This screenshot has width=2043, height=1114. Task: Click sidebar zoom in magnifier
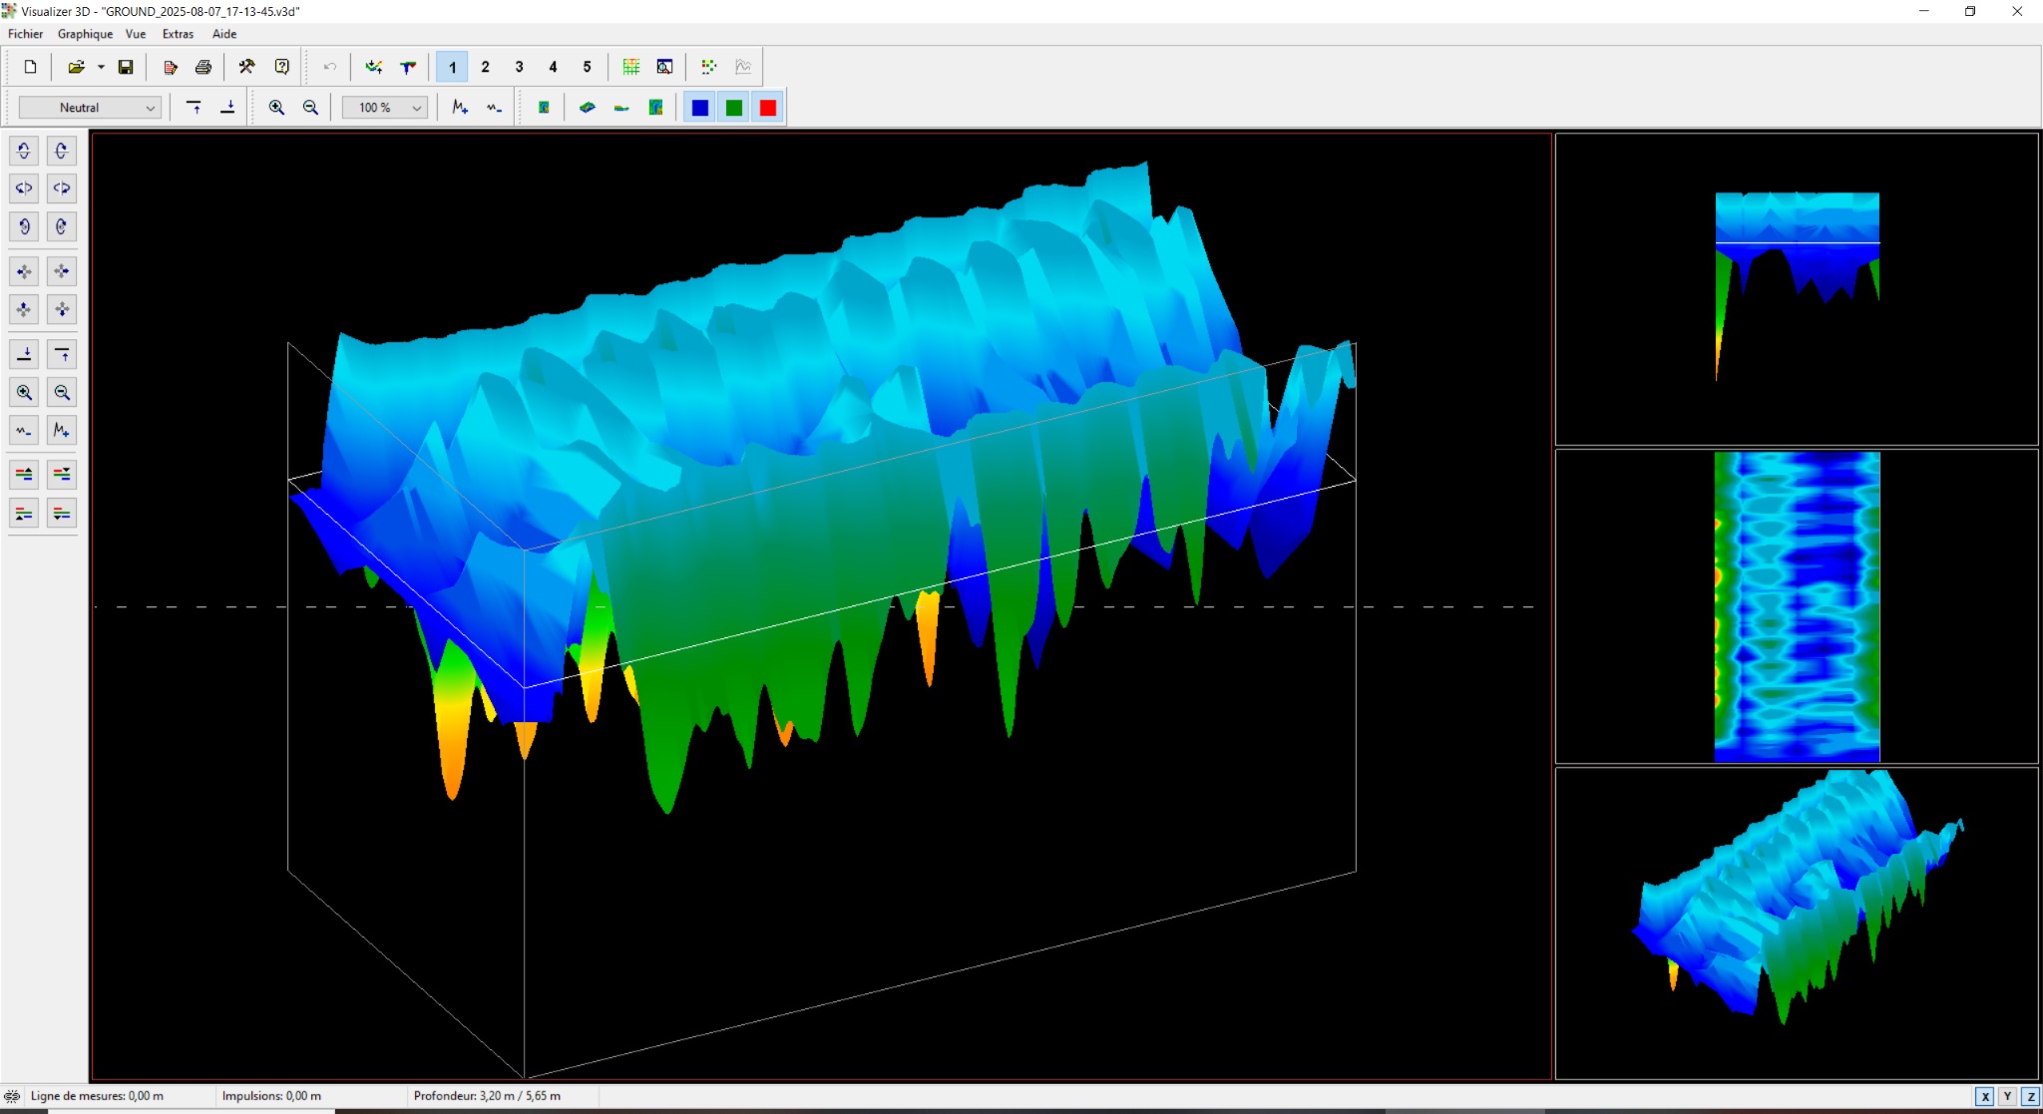24,392
